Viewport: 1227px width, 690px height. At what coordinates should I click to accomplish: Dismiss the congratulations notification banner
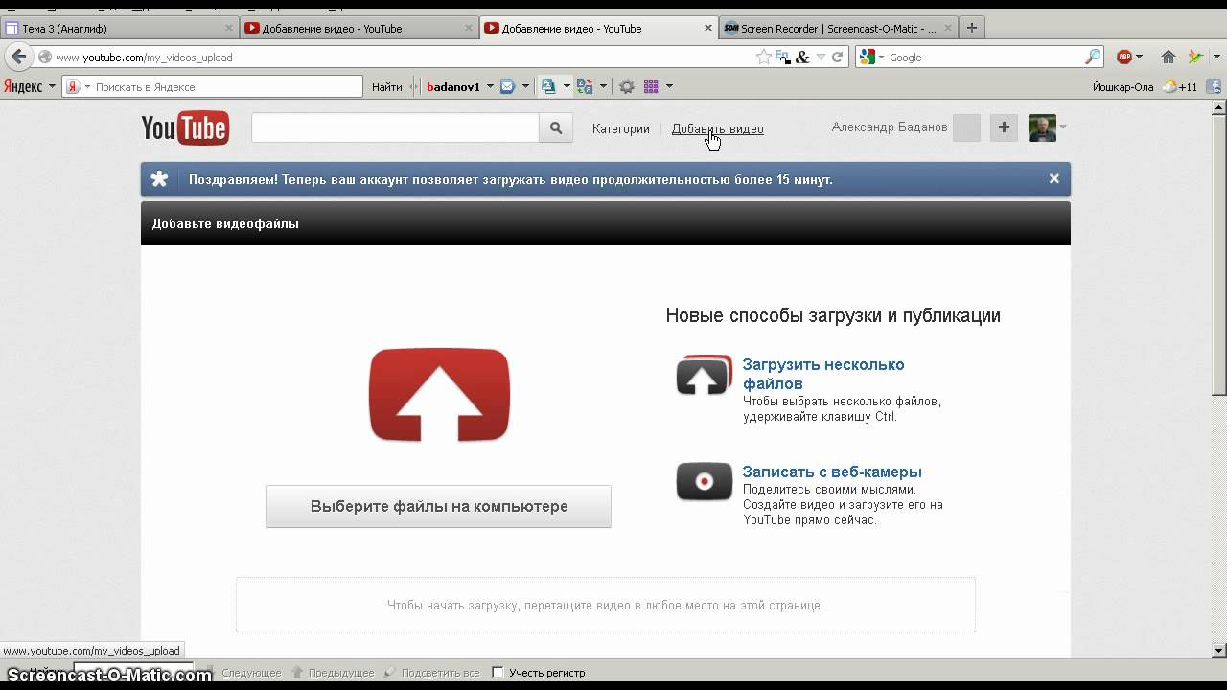click(x=1053, y=178)
